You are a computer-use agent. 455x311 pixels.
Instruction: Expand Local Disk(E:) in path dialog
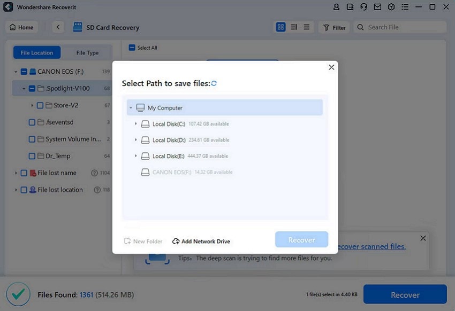coord(135,156)
